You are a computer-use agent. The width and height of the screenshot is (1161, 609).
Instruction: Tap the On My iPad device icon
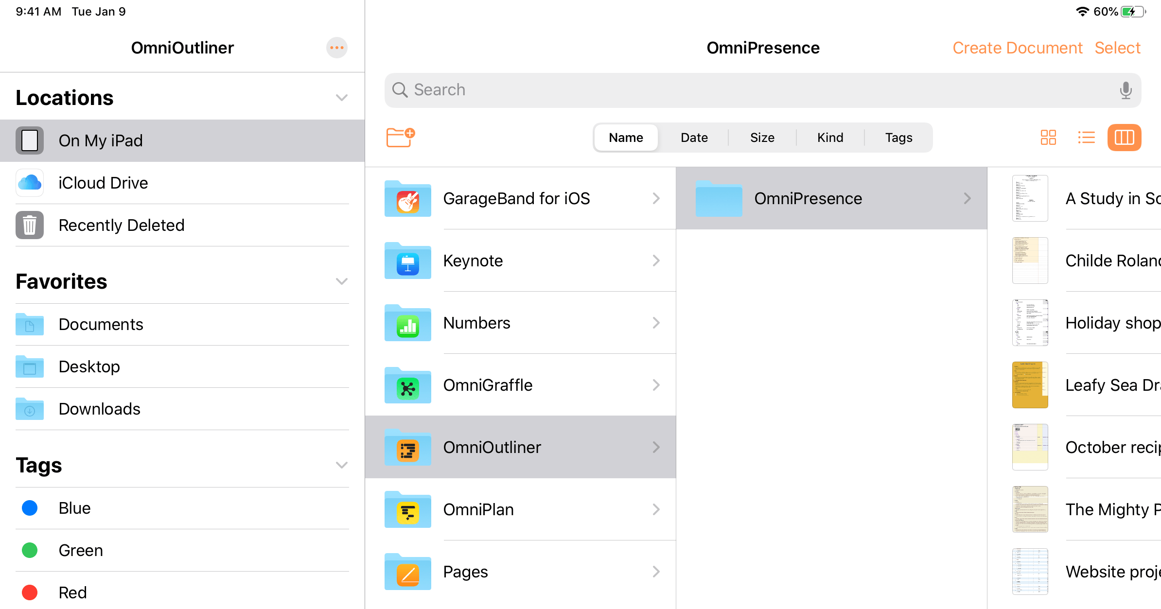pos(30,140)
